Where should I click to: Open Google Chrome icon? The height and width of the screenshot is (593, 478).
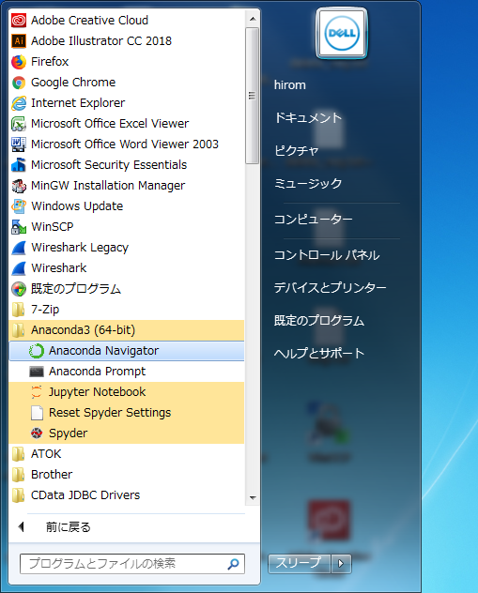click(x=19, y=83)
